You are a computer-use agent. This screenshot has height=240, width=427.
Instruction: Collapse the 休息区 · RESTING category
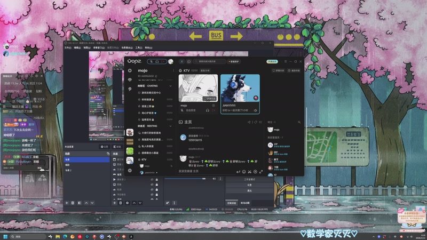pos(170,126)
